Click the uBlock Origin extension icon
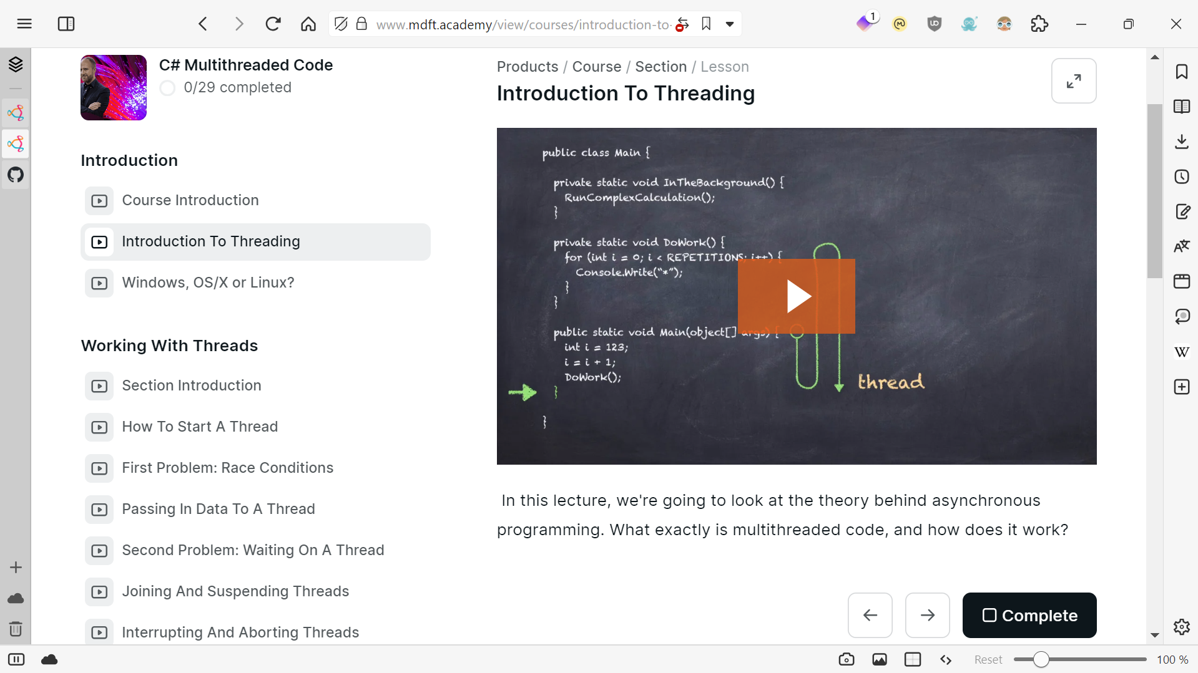 [x=934, y=24]
